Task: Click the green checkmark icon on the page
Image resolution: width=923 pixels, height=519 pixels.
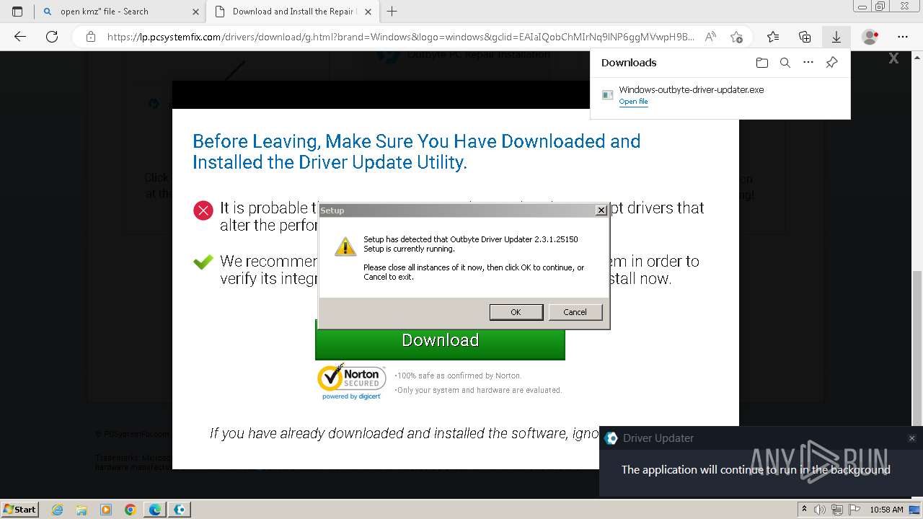Action: click(x=203, y=262)
